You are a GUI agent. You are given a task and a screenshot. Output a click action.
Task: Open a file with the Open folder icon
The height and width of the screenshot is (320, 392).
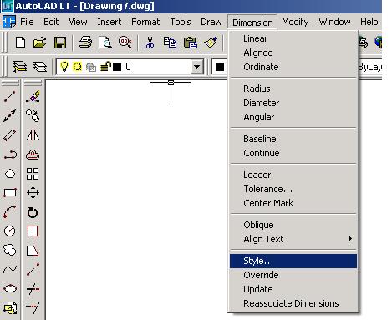point(40,43)
